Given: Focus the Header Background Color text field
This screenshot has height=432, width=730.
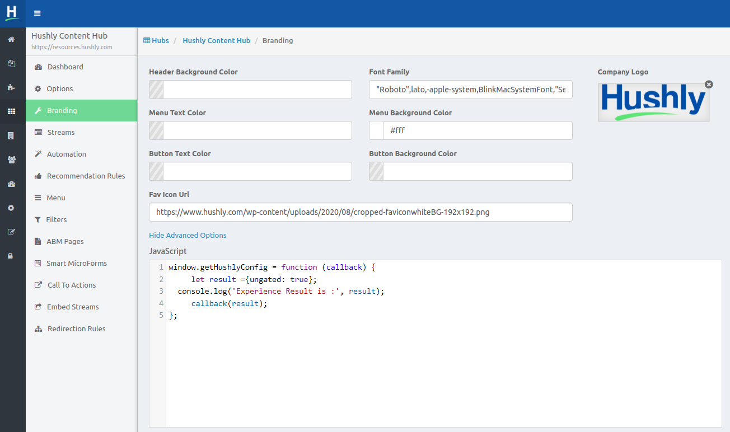Looking at the screenshot, I should point(258,90).
